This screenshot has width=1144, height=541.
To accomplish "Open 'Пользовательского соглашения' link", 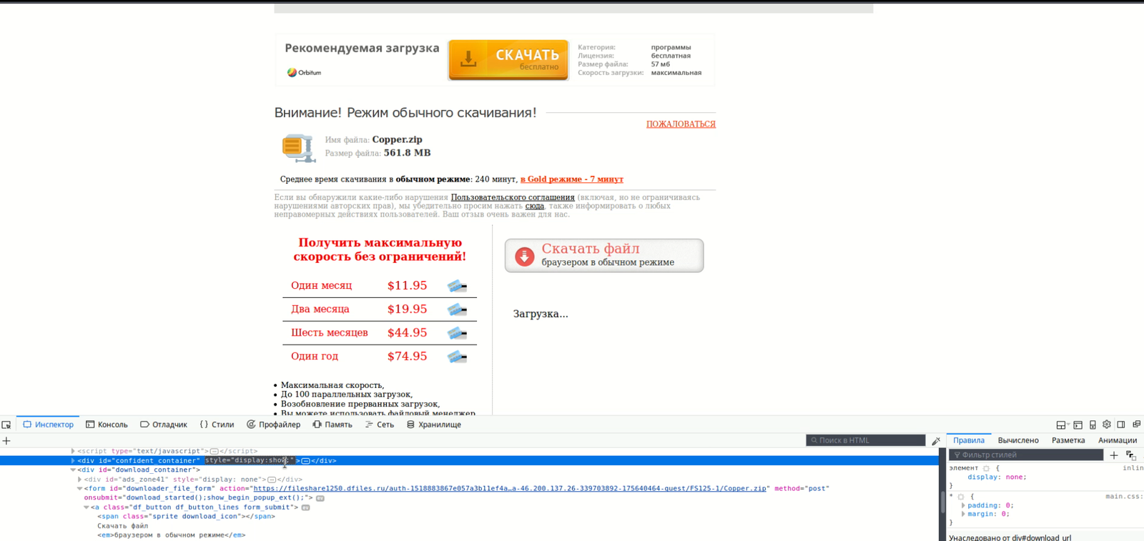I will click(513, 197).
